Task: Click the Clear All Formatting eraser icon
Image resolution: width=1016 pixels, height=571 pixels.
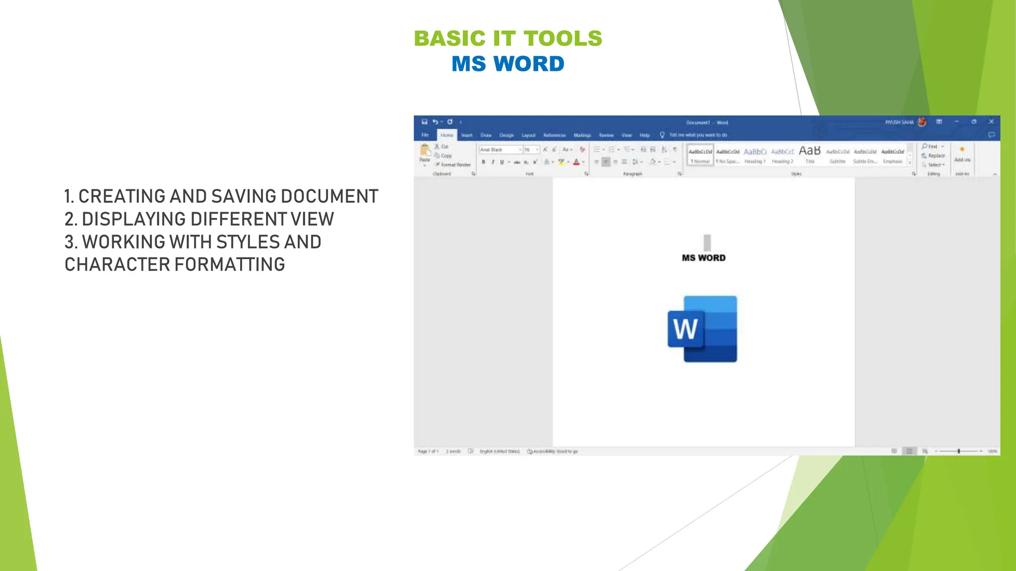Action: click(582, 150)
